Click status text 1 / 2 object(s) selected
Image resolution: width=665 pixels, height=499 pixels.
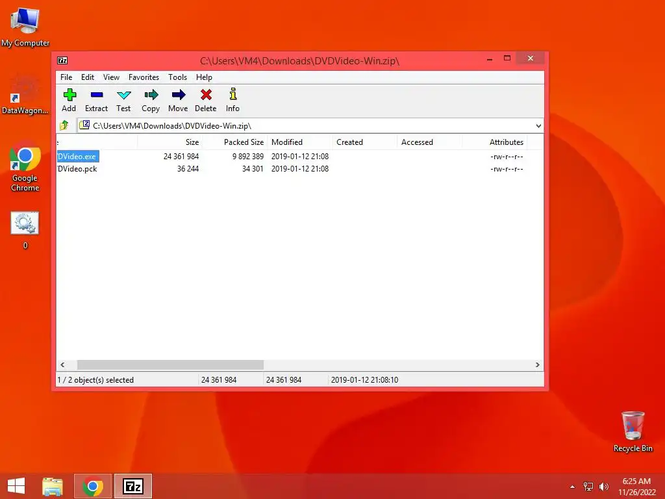coord(95,380)
